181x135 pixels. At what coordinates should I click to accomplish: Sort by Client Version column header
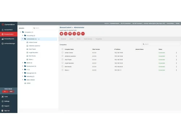click(x=96, y=49)
